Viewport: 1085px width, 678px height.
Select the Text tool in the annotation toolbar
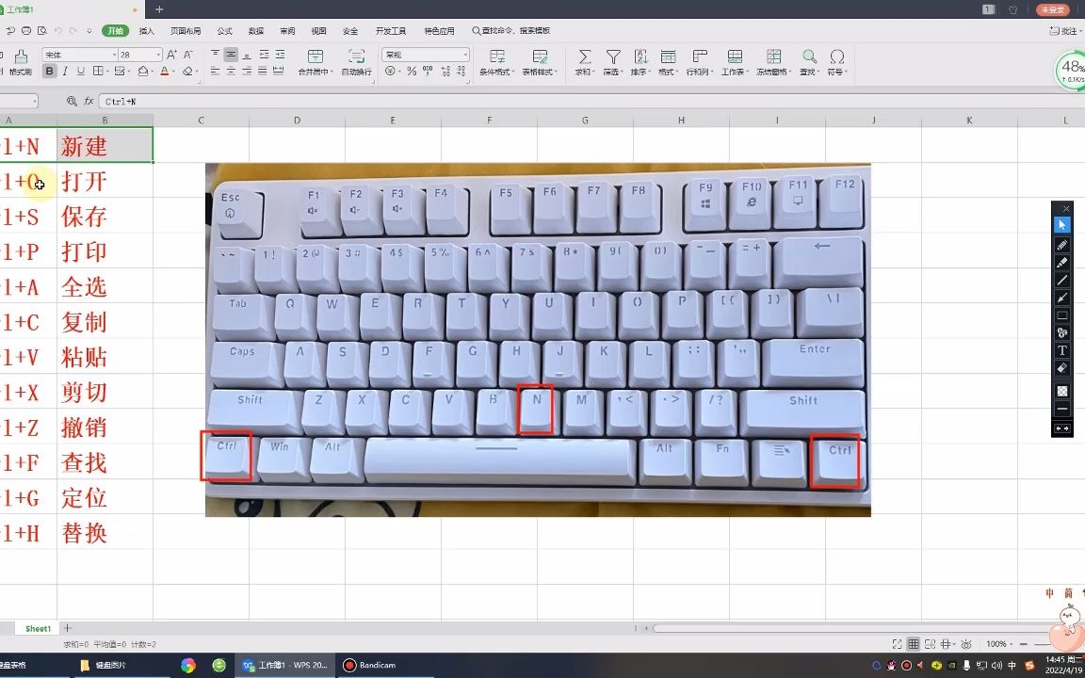1062,350
